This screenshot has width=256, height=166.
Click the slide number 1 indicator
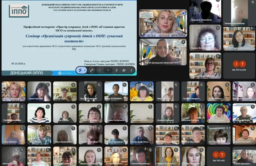click(x=108, y=70)
